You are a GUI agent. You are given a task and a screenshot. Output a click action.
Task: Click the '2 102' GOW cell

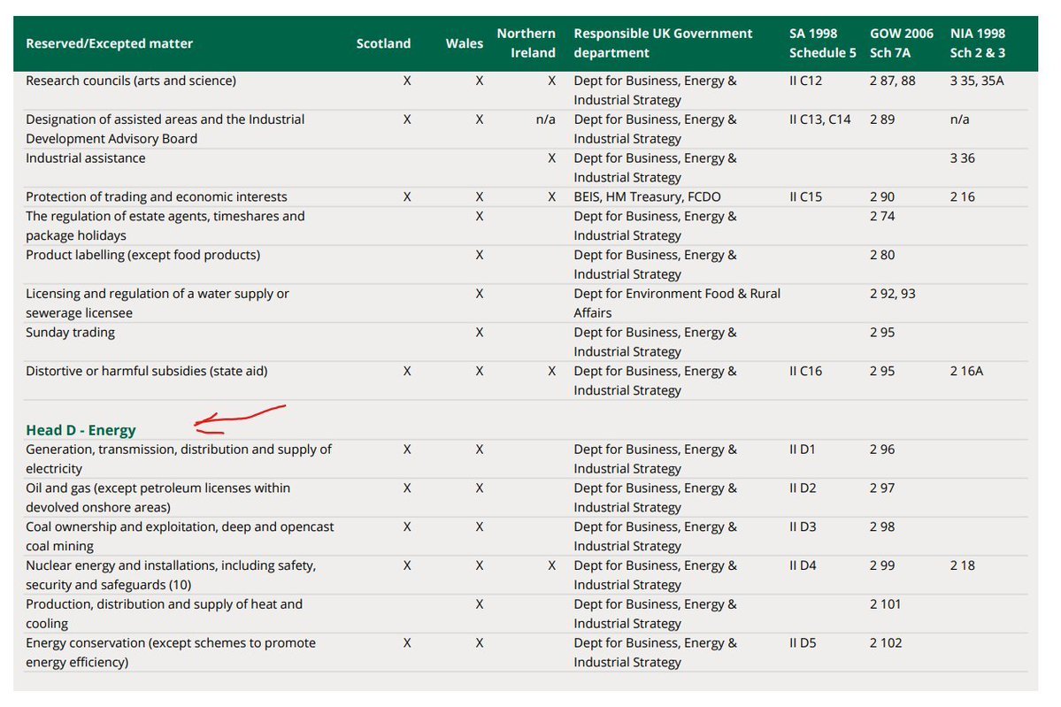tap(886, 642)
